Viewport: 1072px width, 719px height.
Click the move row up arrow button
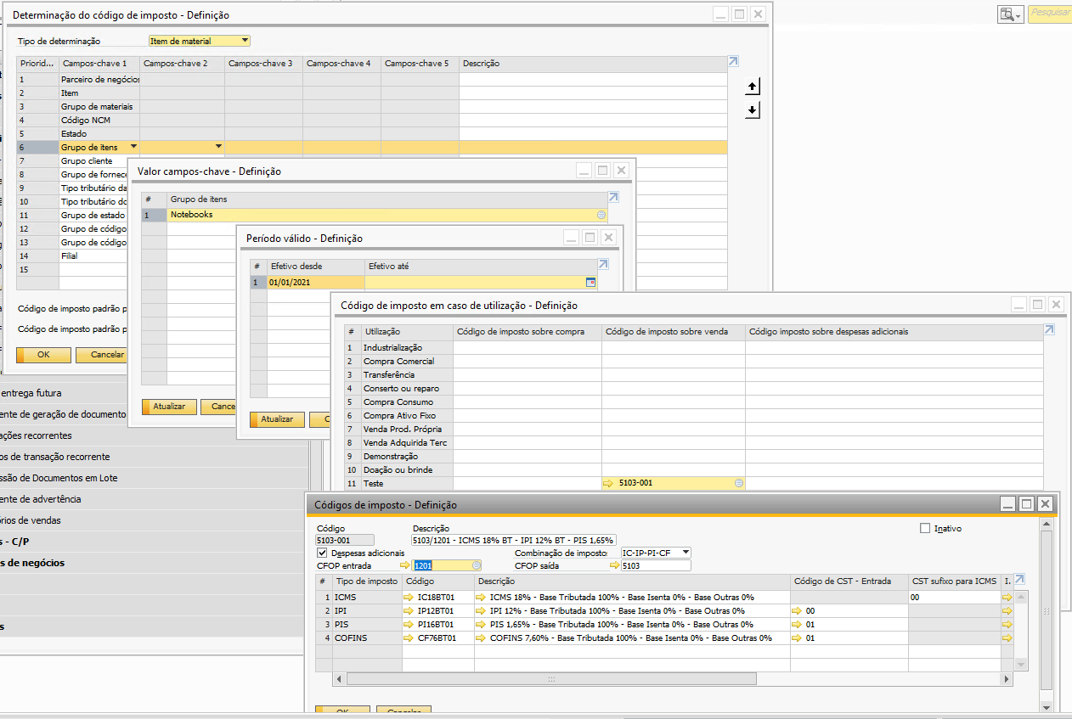click(752, 87)
